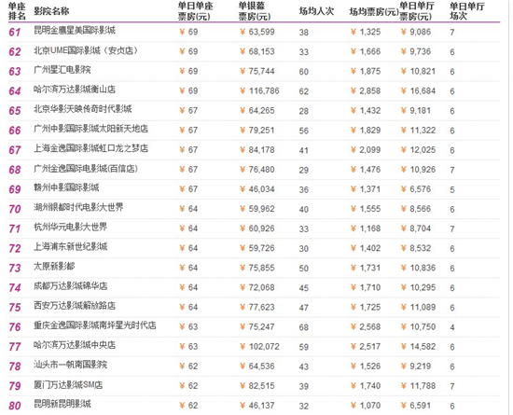
Task: Select the 汕头市一帆南国影院 entry
Action: point(70,365)
